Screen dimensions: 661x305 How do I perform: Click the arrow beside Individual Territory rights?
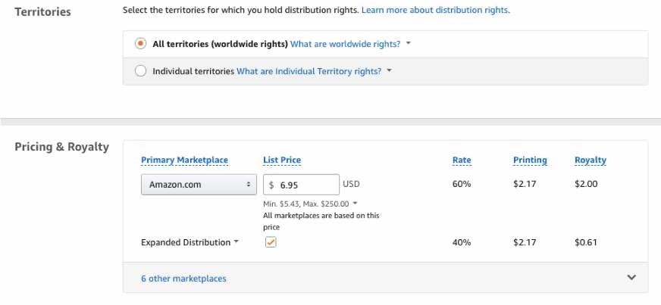click(389, 71)
